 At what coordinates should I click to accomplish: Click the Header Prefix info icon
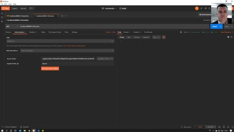click(x=18, y=64)
